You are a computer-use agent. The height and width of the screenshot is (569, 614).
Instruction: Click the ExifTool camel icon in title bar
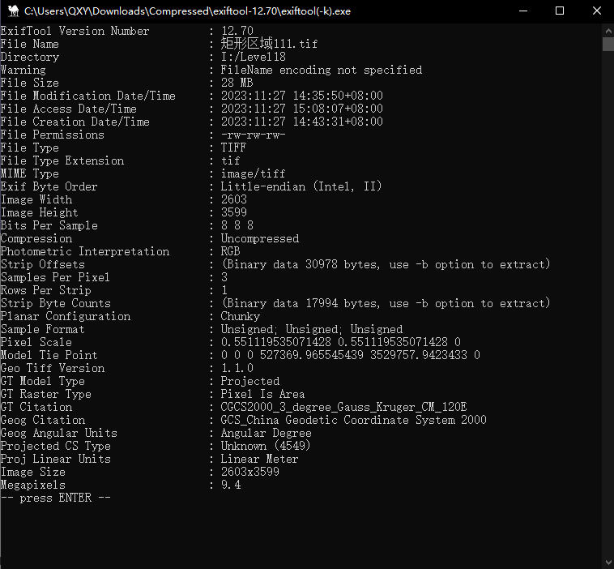tap(11, 11)
